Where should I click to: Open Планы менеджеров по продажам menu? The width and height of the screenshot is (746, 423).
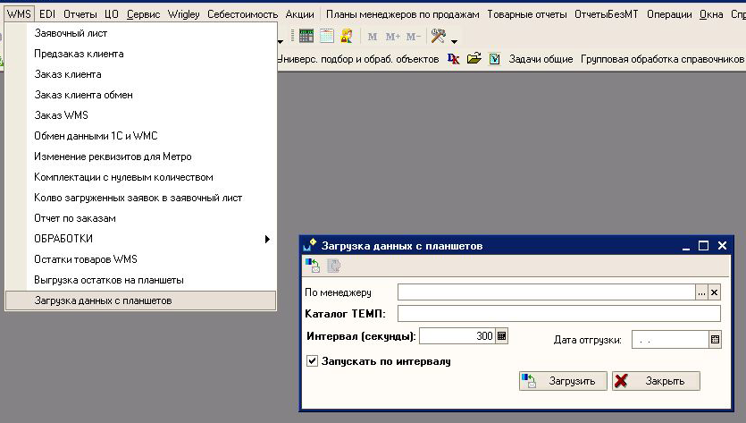(x=403, y=14)
